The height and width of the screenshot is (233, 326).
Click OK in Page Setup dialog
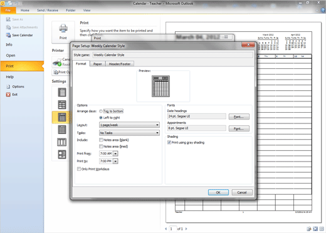[x=218, y=192]
